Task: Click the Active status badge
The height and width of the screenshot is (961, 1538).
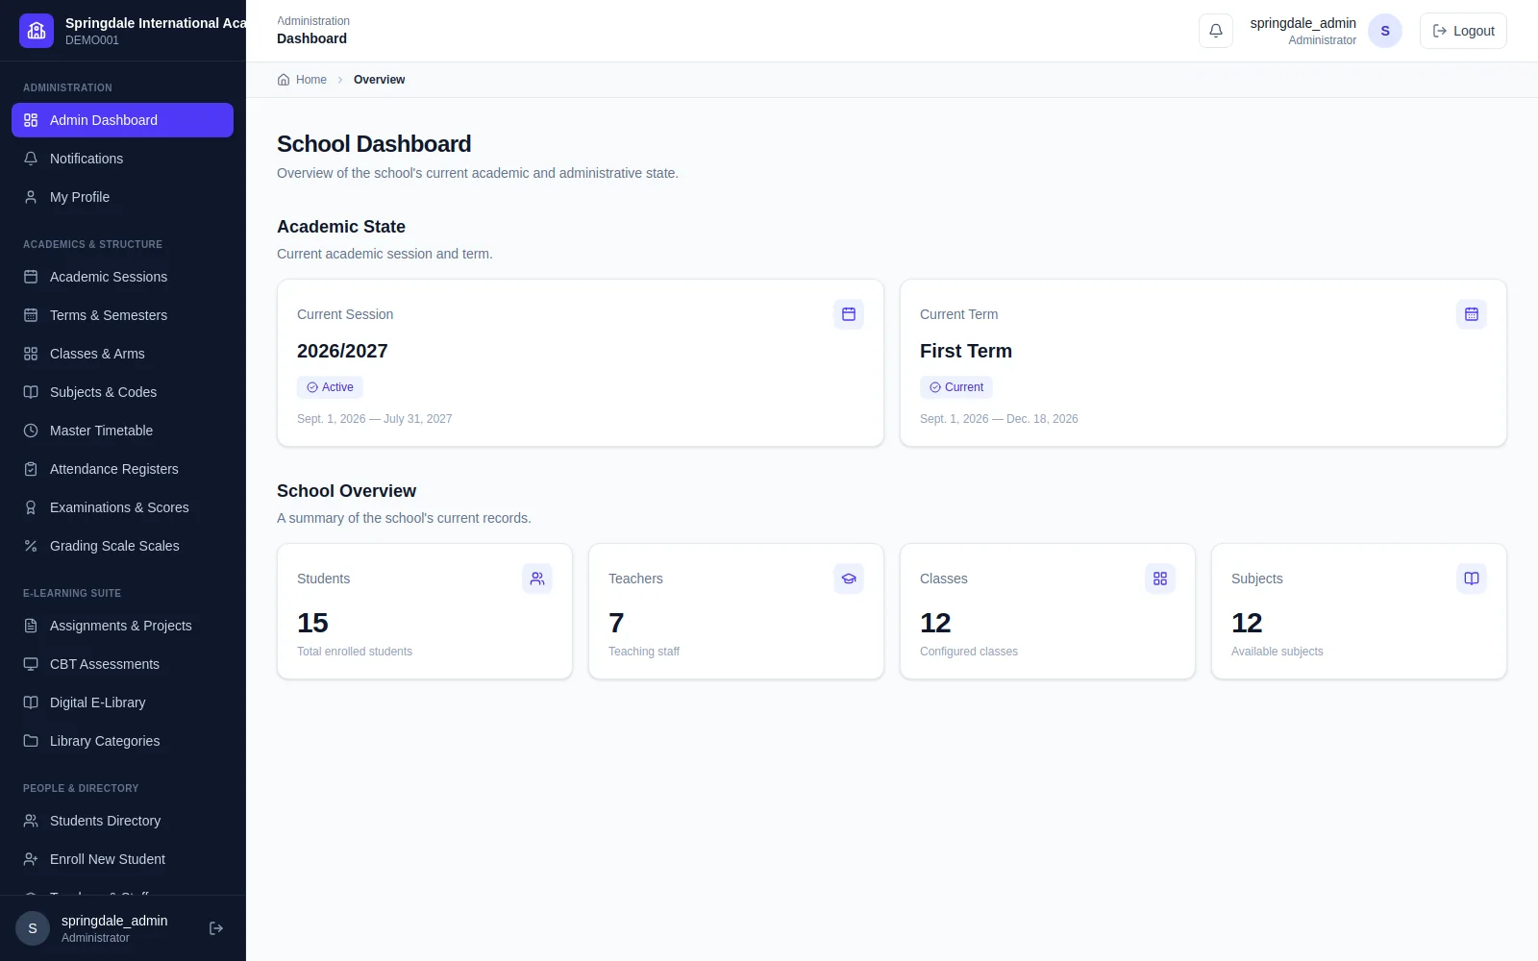Action: point(330,387)
